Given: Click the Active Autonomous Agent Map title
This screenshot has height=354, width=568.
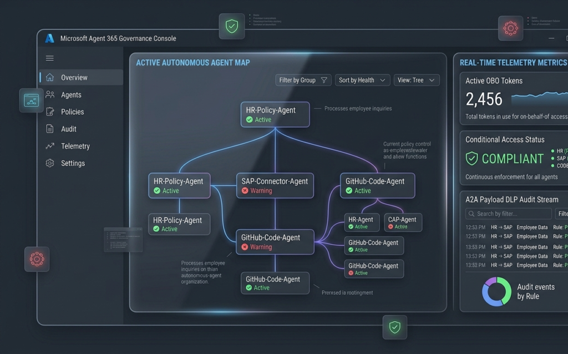Looking at the screenshot, I should [192, 63].
